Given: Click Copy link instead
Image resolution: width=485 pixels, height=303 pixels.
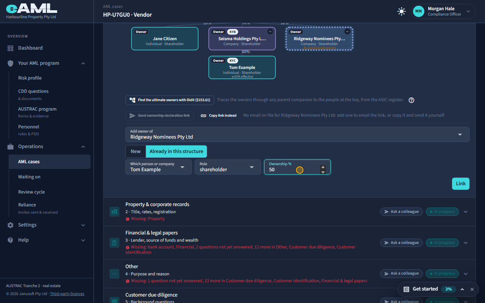Looking at the screenshot, I should click(x=219, y=116).
